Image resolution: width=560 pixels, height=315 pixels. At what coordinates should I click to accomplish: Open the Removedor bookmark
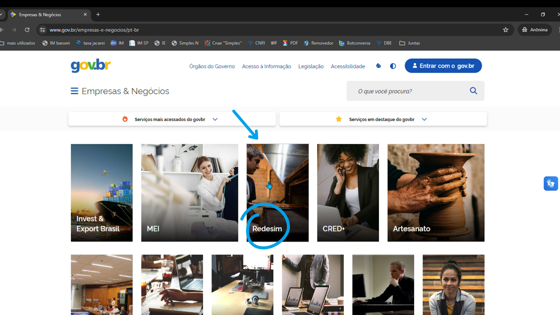318,43
